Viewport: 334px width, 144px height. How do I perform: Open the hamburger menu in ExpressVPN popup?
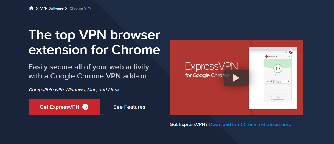[x=290, y=57]
